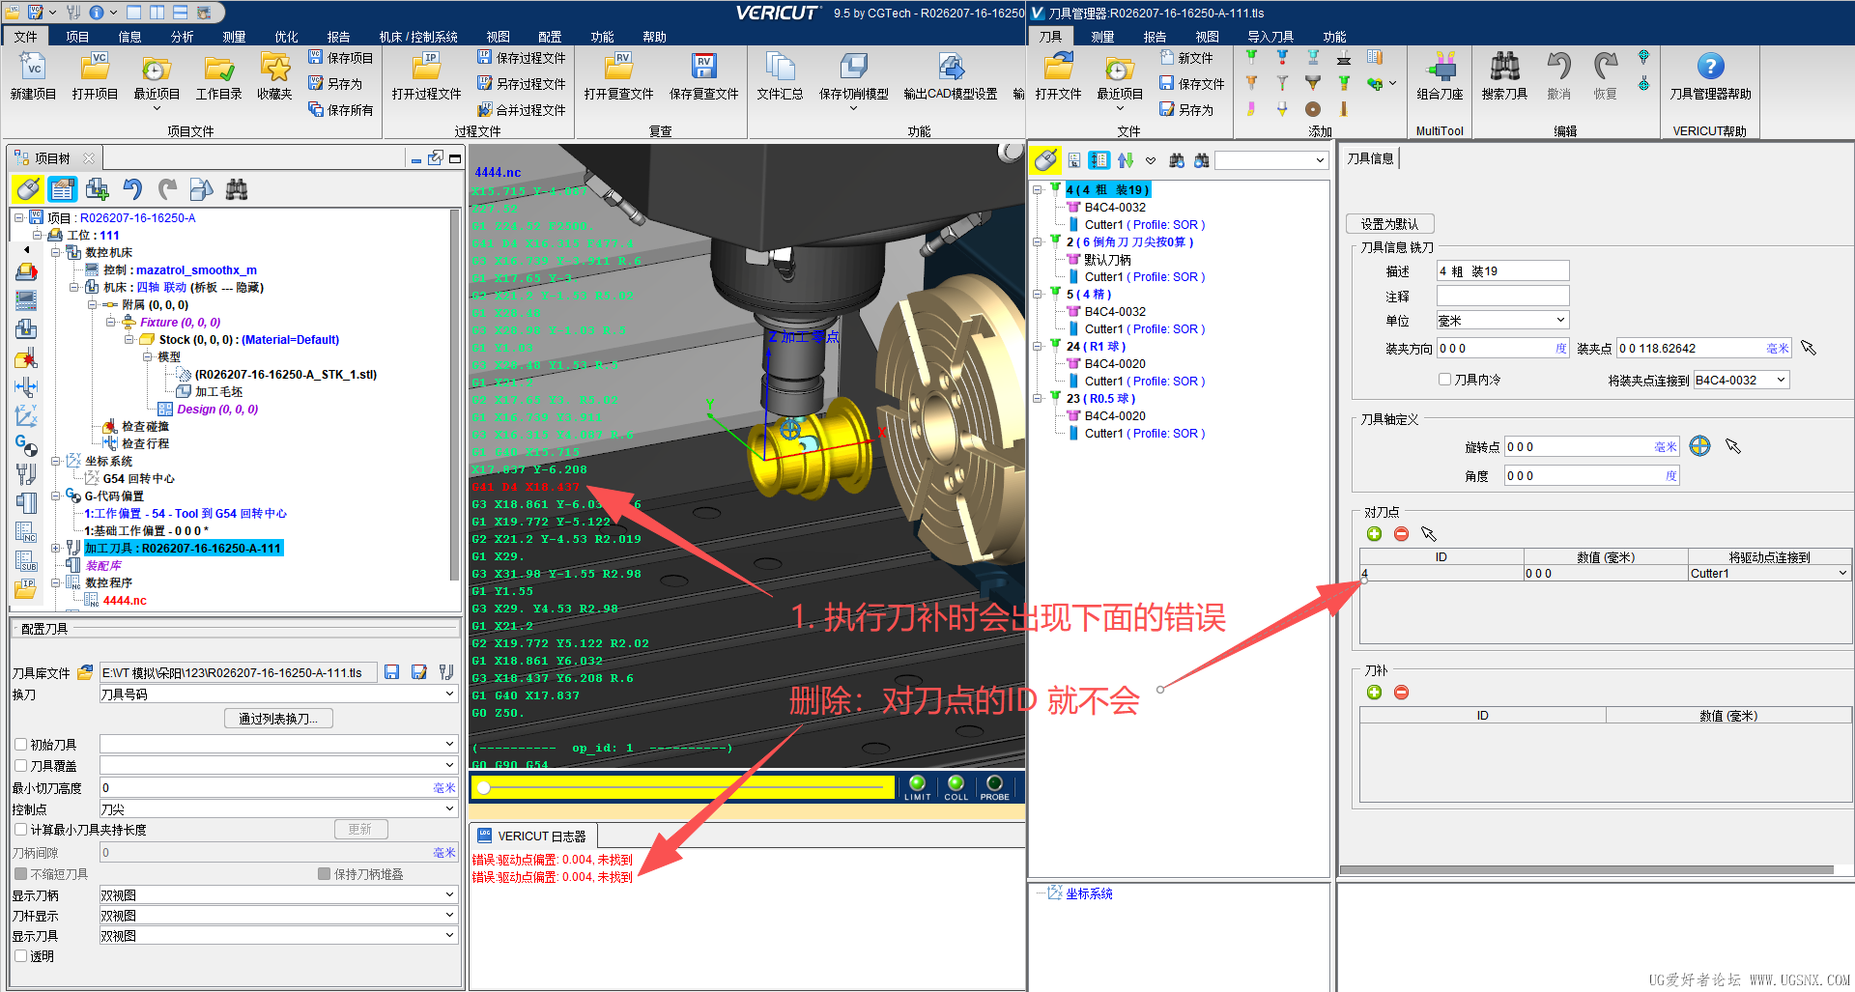Open the 将装夹点连接到 dropdown
This screenshot has width=1855, height=992.
click(x=1741, y=380)
